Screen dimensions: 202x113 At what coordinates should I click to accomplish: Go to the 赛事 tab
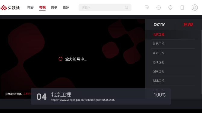[54, 7]
